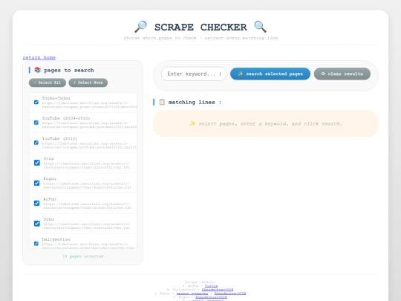This screenshot has height=301, width=401.
Task: Click the 'Sohu' page label
Action: click(48, 219)
